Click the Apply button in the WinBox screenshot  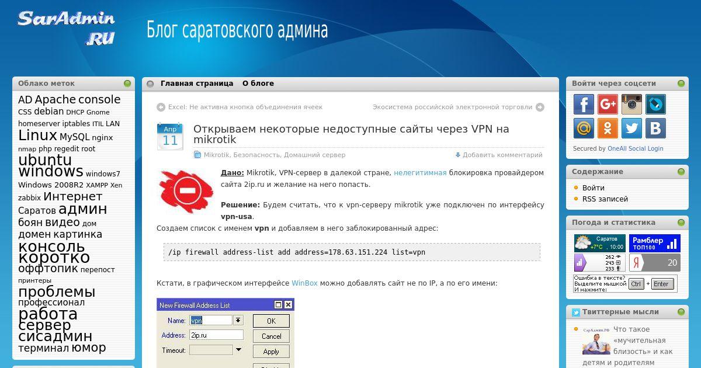point(271,351)
